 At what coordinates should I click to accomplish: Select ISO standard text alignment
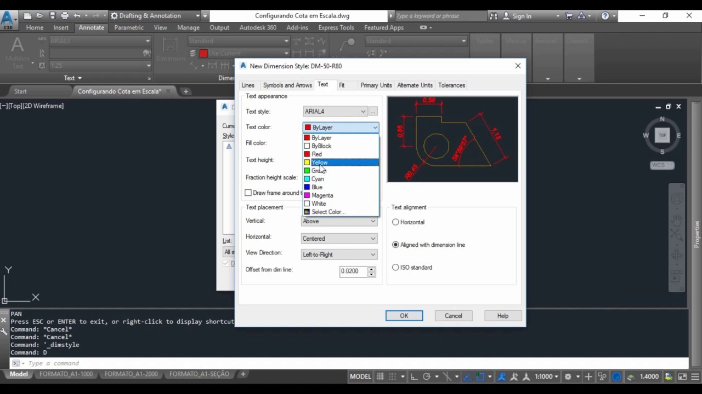(x=395, y=267)
